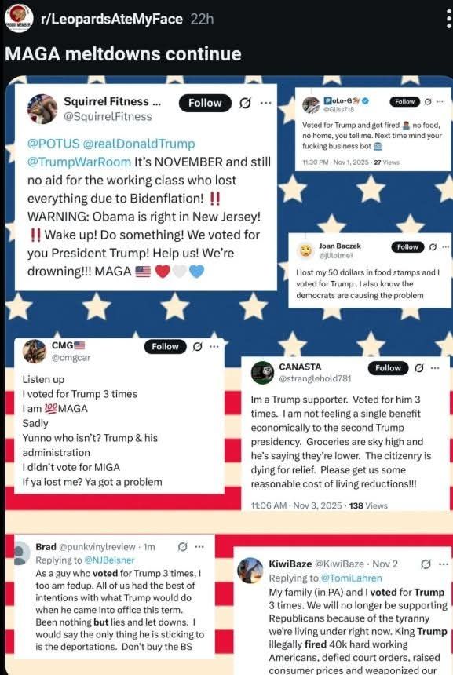Follow CMG @cmgcar
The width and height of the screenshot is (453, 675).
coord(166,347)
